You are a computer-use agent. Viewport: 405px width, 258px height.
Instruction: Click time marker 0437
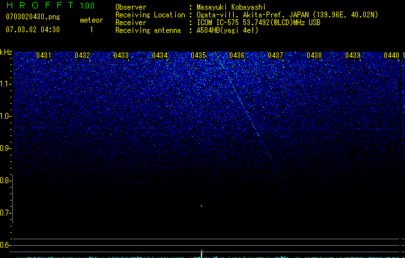(276, 55)
